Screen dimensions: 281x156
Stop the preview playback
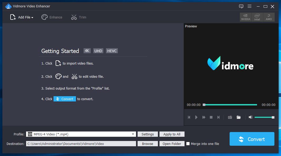click(211, 117)
